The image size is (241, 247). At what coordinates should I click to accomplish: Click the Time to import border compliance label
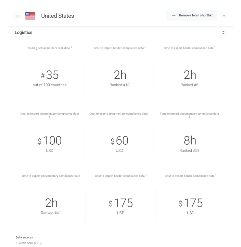119,48
